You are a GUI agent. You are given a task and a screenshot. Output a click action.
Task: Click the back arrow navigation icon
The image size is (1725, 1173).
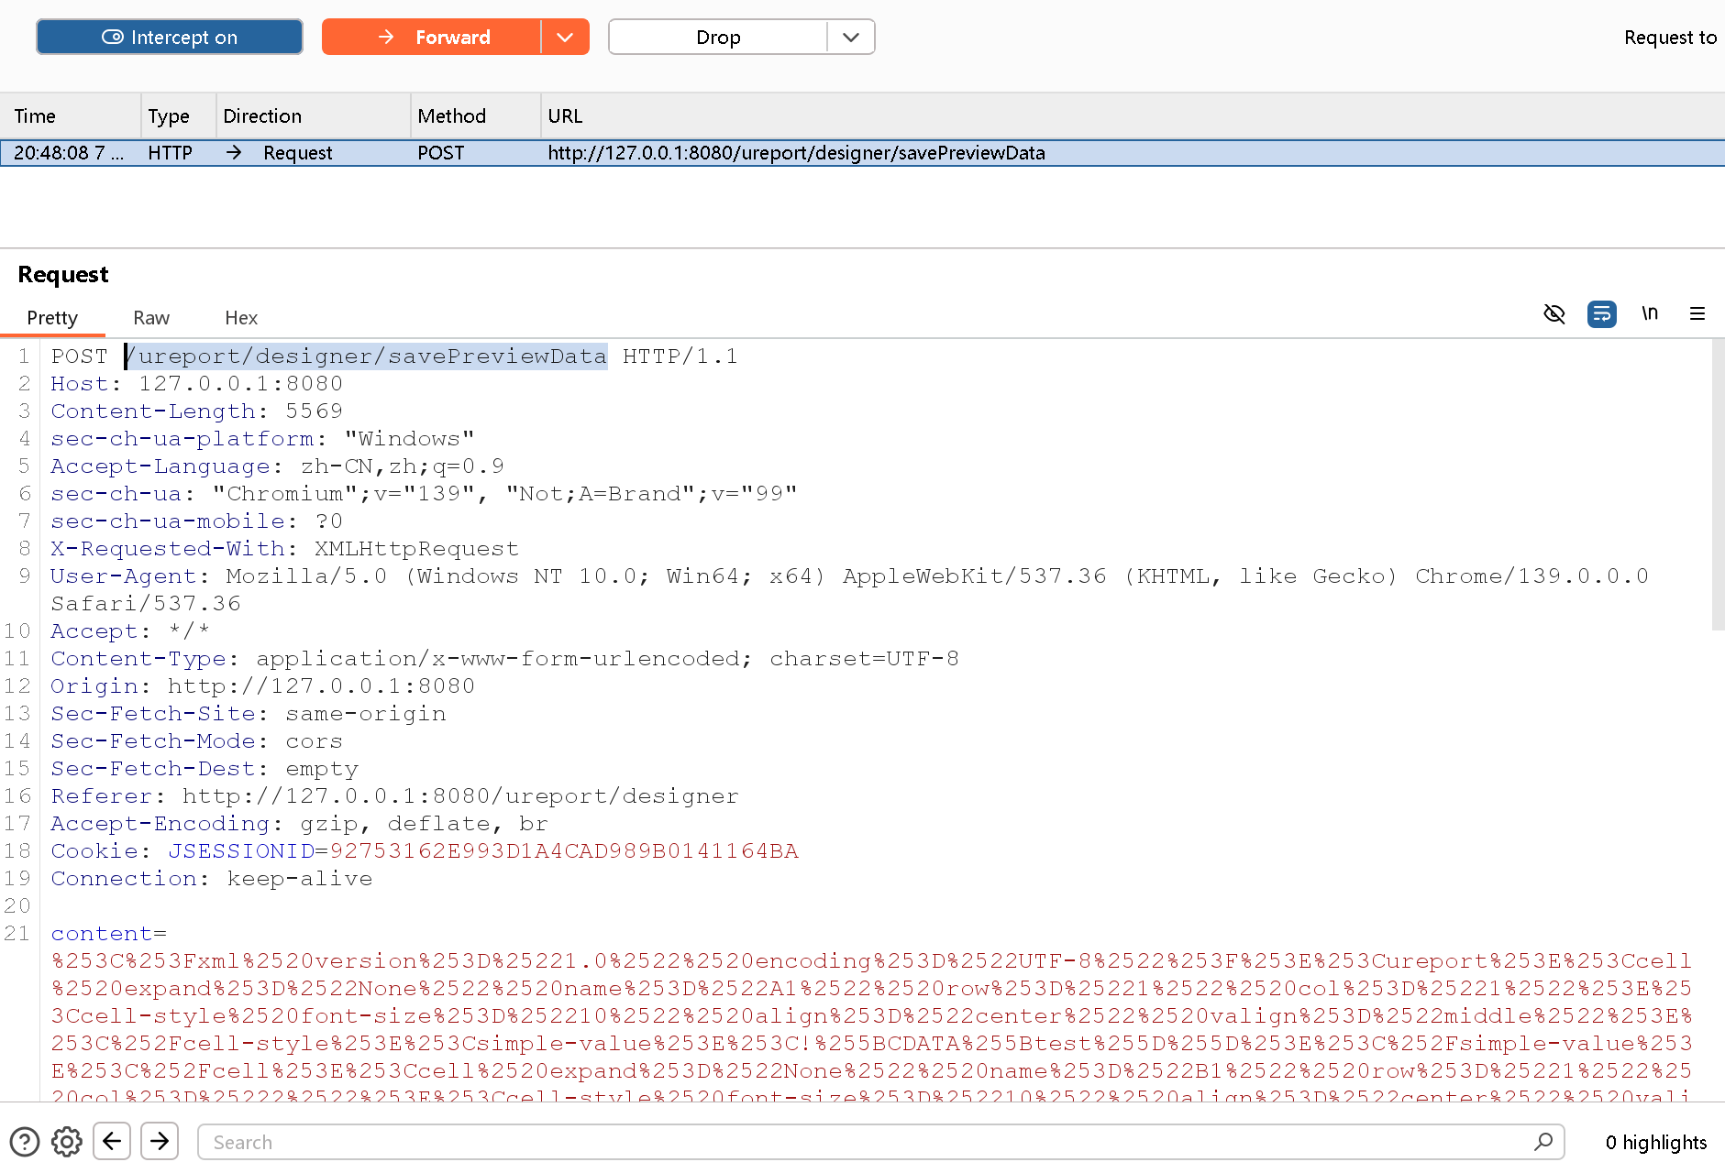click(x=112, y=1141)
